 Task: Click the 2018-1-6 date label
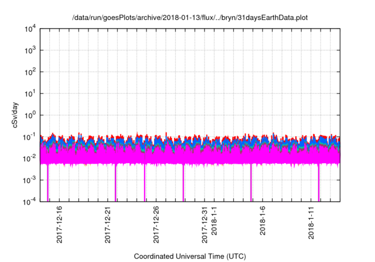click(x=262, y=220)
